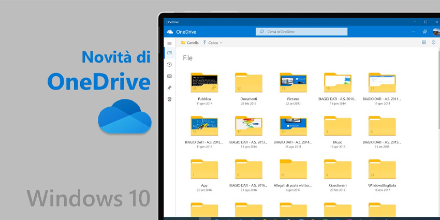This screenshot has height=220, width=440.
Task: Open the WindowsBlogItalia folder icon
Action: point(382,169)
